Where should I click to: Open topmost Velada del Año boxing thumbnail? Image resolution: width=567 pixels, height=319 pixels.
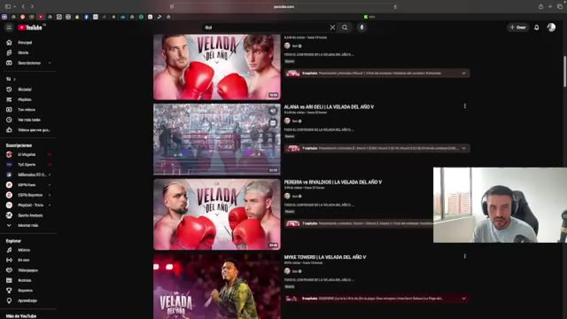tap(217, 67)
